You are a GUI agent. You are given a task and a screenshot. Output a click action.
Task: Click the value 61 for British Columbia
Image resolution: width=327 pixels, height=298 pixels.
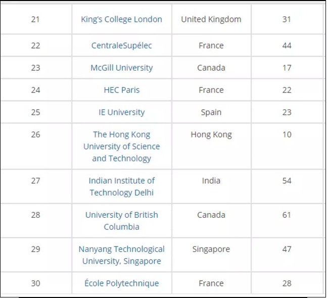pos(287,215)
